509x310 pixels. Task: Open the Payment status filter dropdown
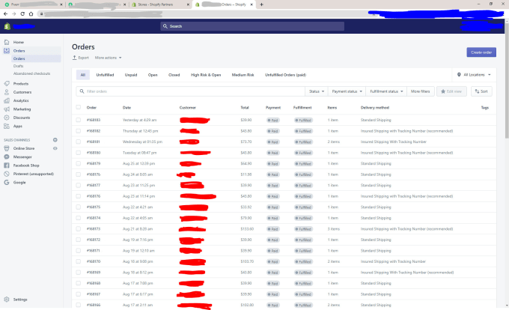pos(347,91)
